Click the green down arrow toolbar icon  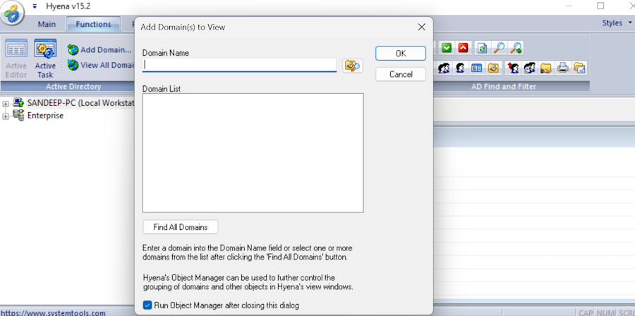click(x=447, y=48)
